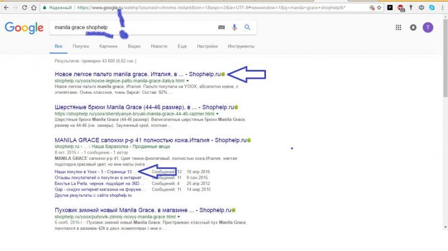Open the eye-shaped extension icon
448x251 pixels.
pos(422,8)
